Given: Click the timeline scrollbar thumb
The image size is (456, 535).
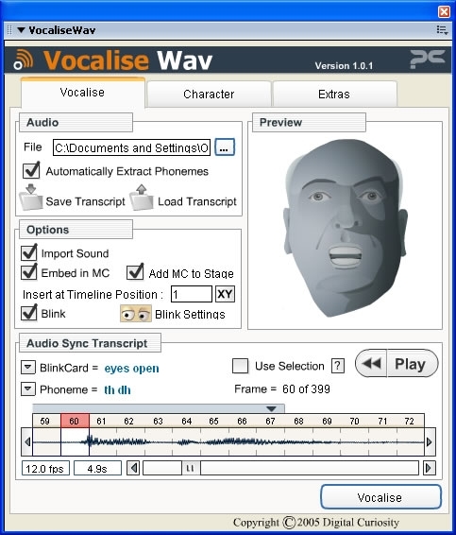Looking at the screenshot, I should tap(191, 468).
